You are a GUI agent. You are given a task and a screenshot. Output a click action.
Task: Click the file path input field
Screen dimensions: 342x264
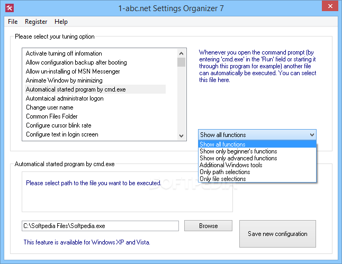[x=101, y=226]
